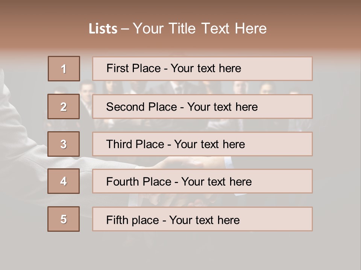Screen dimensions: 361x270
Task: Click the number 3 square
Action: (x=64, y=144)
